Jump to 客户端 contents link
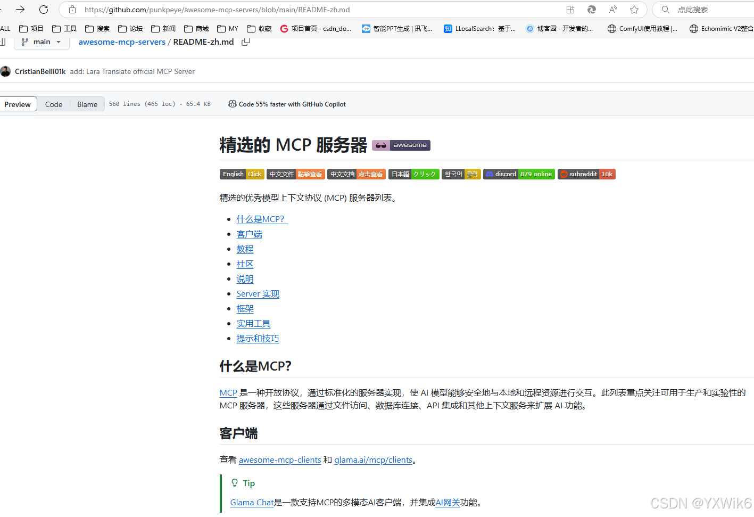The height and width of the screenshot is (517, 754). tap(250, 234)
